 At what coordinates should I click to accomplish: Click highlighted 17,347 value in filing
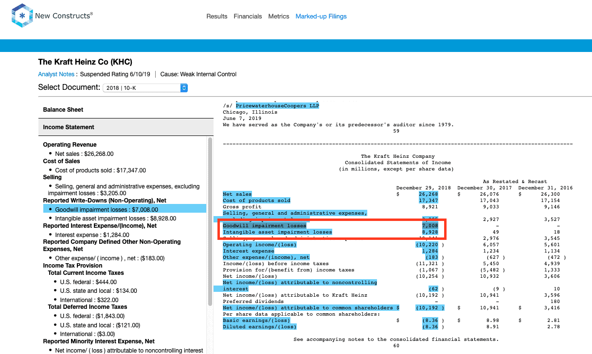[x=428, y=201]
